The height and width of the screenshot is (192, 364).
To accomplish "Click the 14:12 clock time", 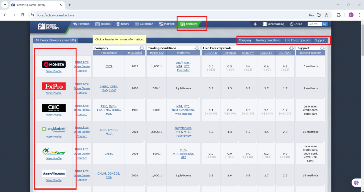I will [296, 24].
